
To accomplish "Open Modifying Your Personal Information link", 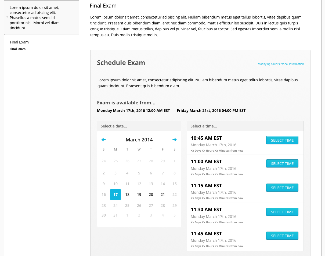I will coord(281,64).
